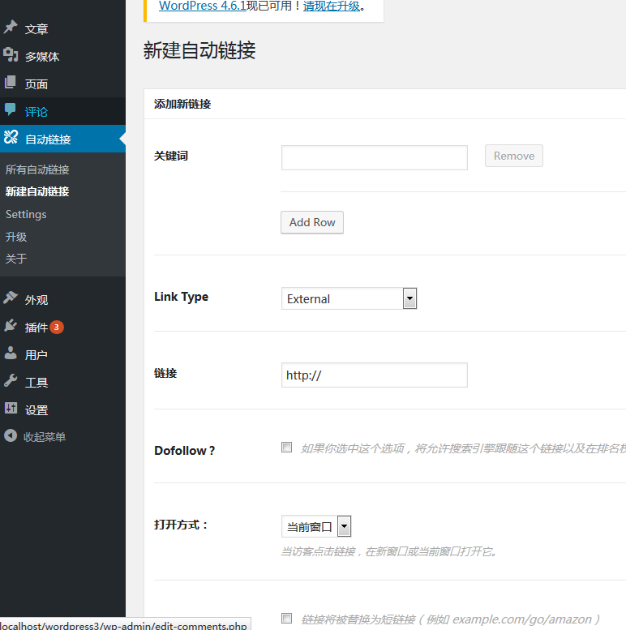626x630 pixels.
Task: Click the comment bubble icon beside 评论
Action: (11, 111)
